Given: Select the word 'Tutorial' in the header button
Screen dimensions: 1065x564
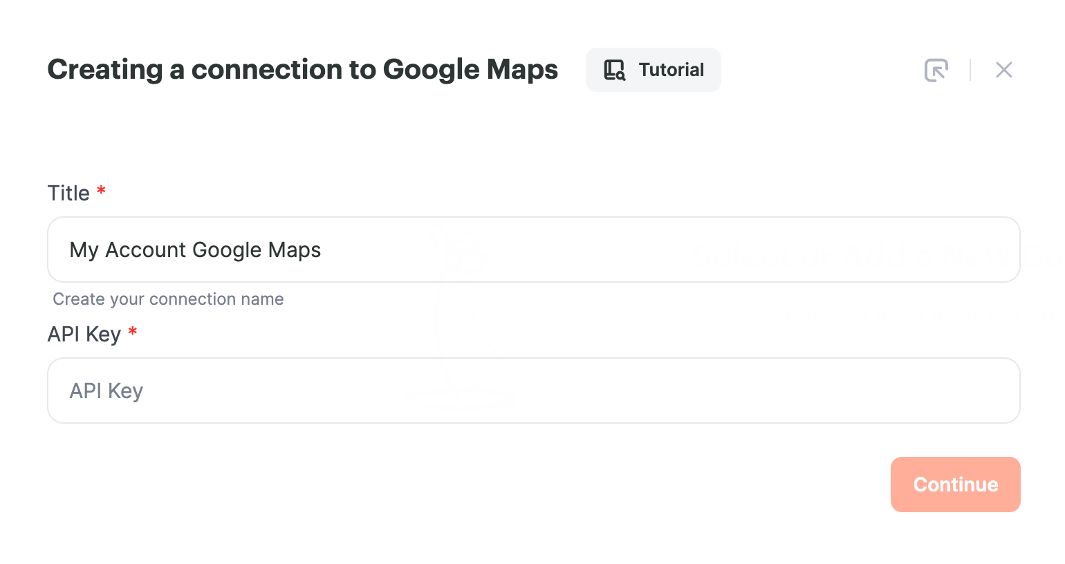Looking at the screenshot, I should [x=672, y=70].
